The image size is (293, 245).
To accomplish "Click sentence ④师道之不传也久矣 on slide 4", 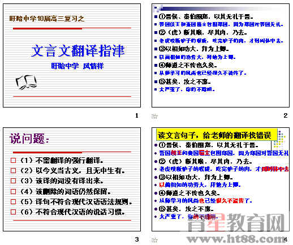I will [189, 193].
